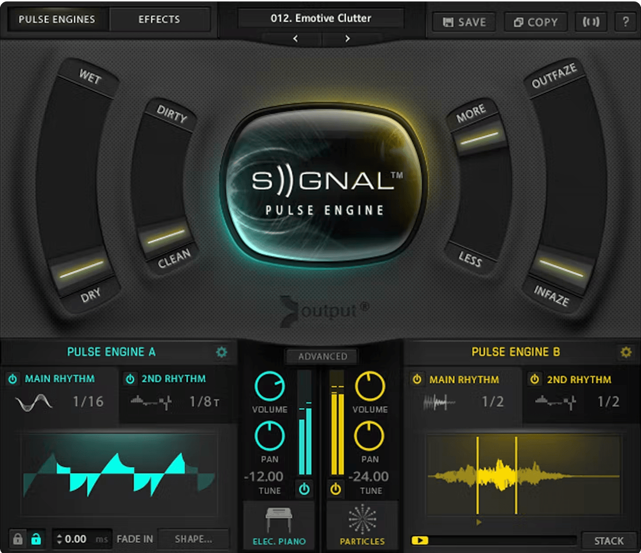Image resolution: width=641 pixels, height=553 pixels.
Task: Switch to the Effects tab
Action: click(x=159, y=20)
